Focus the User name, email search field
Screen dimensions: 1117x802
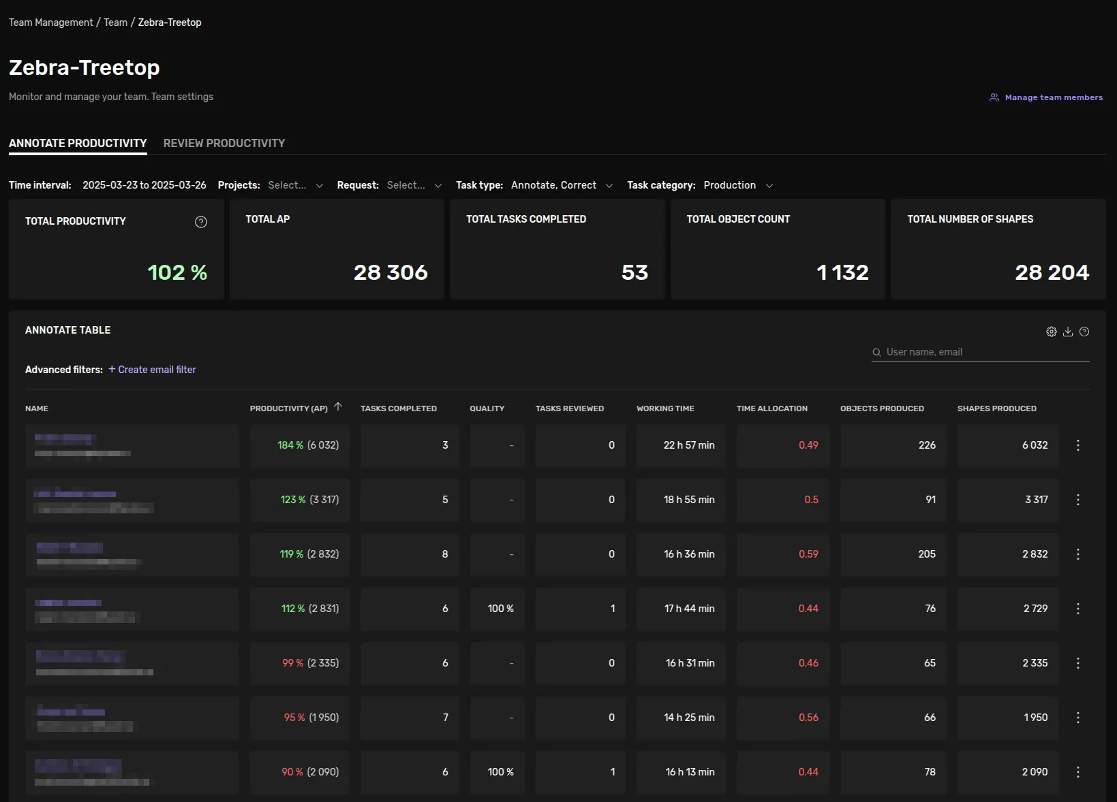[x=980, y=352]
